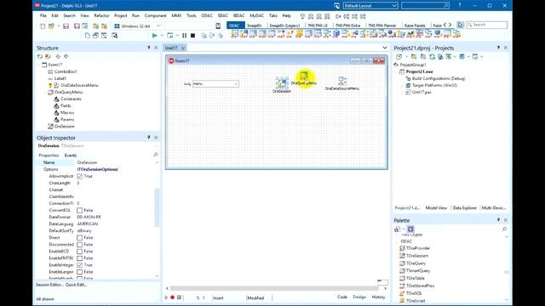Click the red record macro button
Viewport: 545px width, 306px height.
(172, 297)
